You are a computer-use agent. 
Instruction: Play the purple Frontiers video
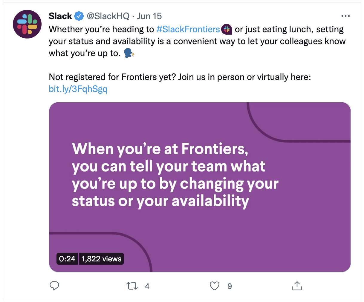click(200, 187)
